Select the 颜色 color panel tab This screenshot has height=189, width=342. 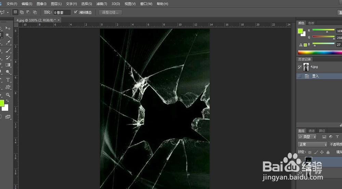pos(301,23)
